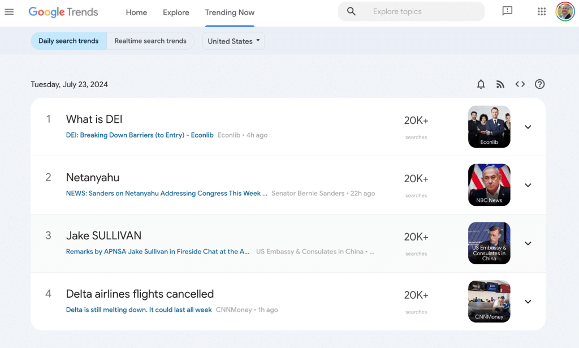Go to the Home tab
This screenshot has width=579, height=348.
click(136, 12)
